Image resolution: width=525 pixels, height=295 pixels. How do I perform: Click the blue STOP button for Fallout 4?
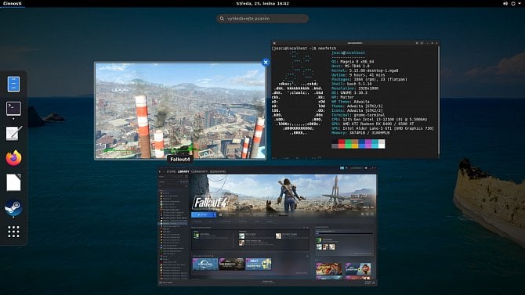pos(202,214)
